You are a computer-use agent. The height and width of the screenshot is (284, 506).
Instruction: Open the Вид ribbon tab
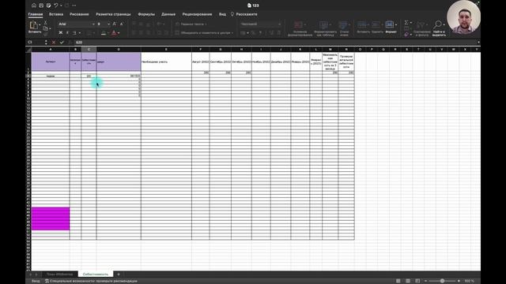tap(222, 14)
